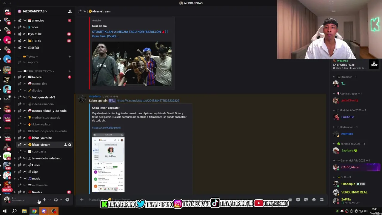The height and width of the screenshot is (215, 382).
Task: Open the apps launcher icon in message bar
Action: coord(322,200)
